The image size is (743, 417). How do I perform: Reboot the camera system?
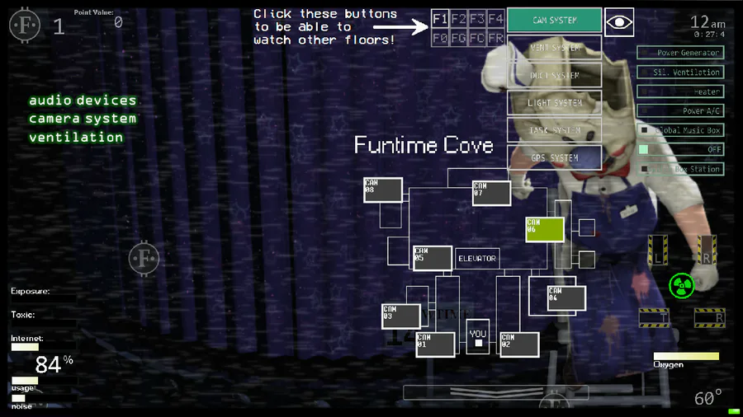tap(83, 119)
